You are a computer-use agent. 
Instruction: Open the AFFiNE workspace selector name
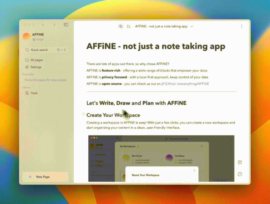coord(38,34)
